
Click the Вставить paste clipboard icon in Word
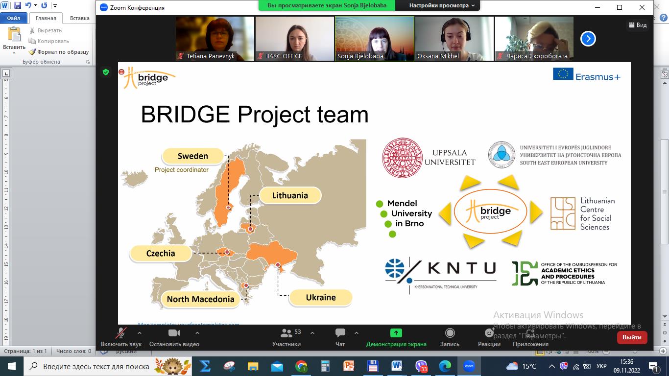[x=14, y=34]
